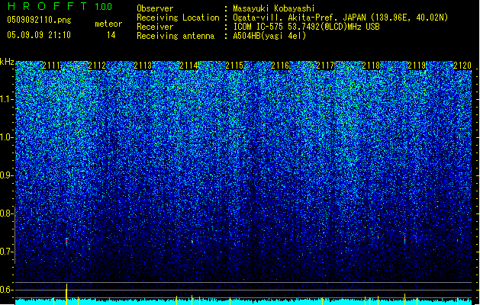Click the 1.1 kHz axis label
The width and height of the screenshot is (480, 305).
click(7, 99)
